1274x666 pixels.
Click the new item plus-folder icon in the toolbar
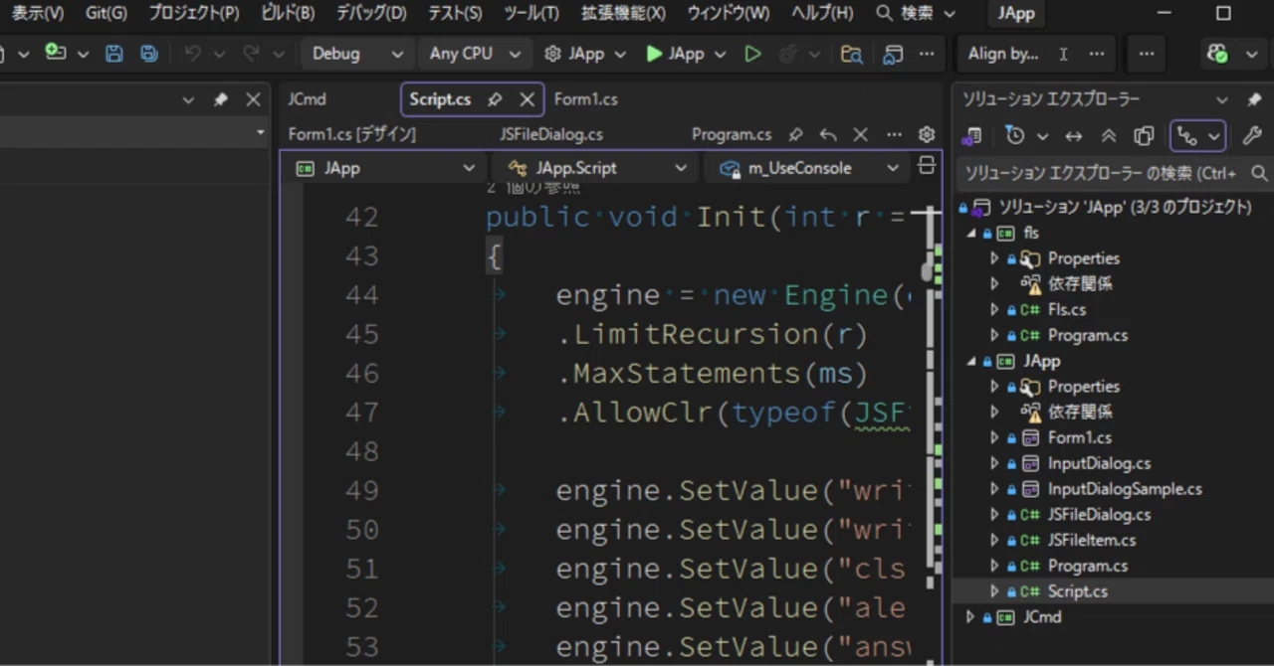click(56, 53)
